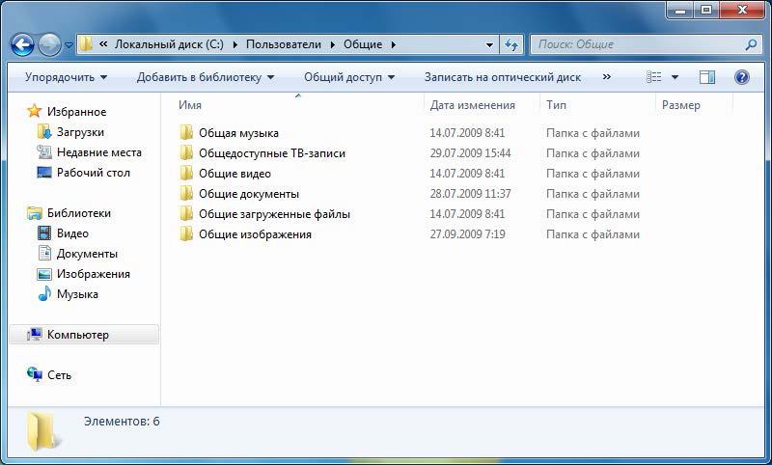Screen dimensions: 772x465
Task: Focus the Поиск: Общие search field
Action: [644, 44]
